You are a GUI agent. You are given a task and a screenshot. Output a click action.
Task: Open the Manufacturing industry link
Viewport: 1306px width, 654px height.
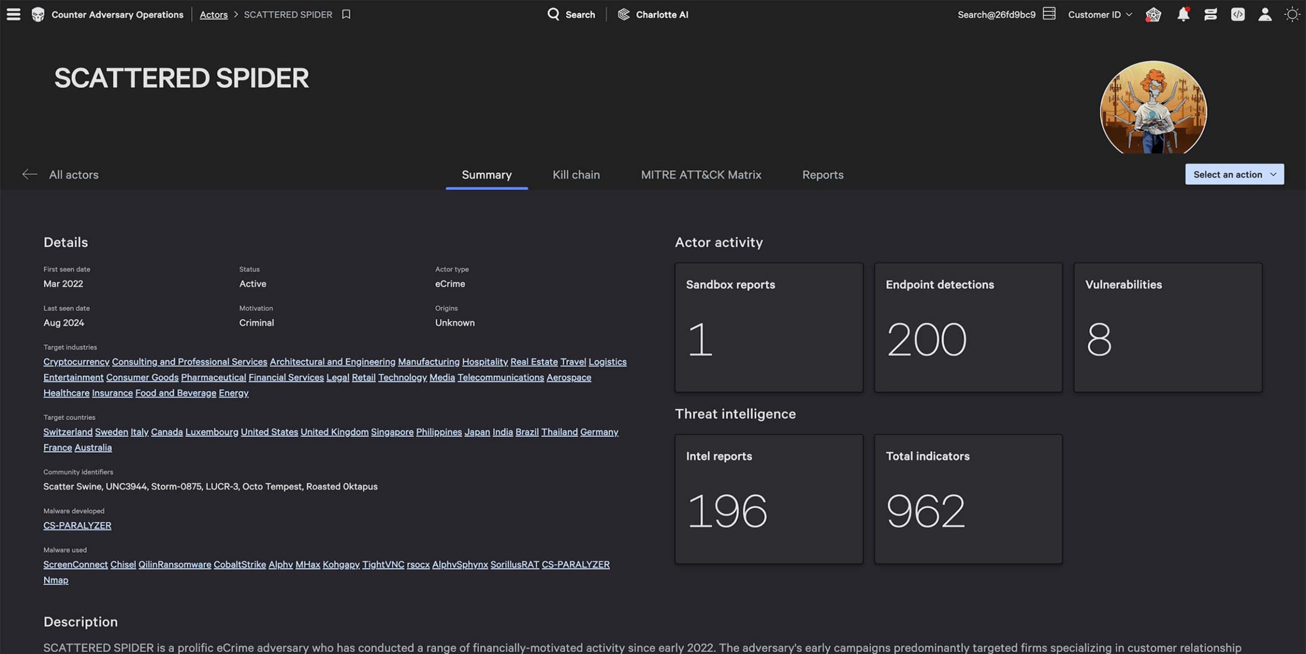click(429, 362)
